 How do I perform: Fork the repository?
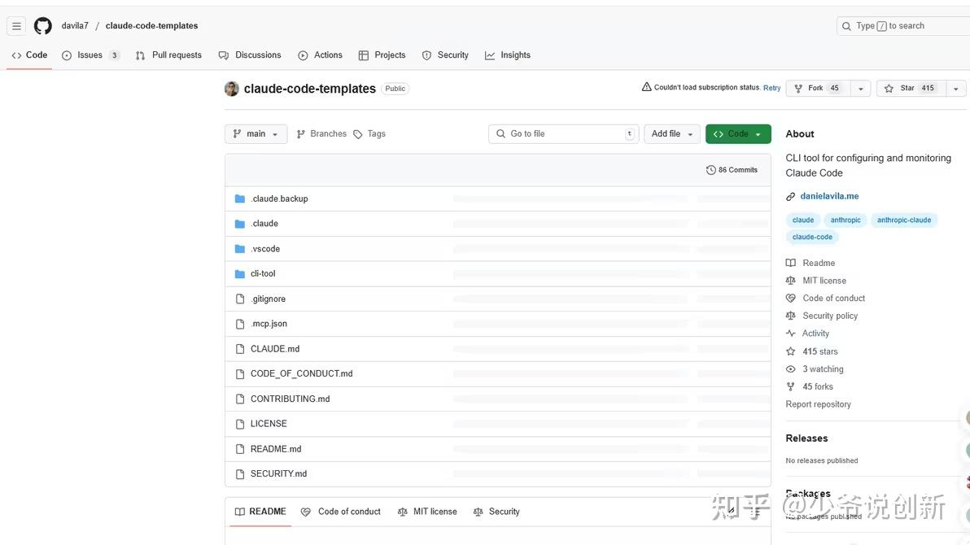point(818,89)
